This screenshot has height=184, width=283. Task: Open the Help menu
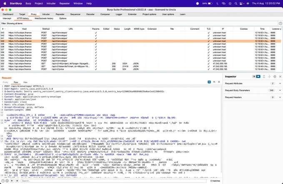pyautogui.click(x=89, y=3)
